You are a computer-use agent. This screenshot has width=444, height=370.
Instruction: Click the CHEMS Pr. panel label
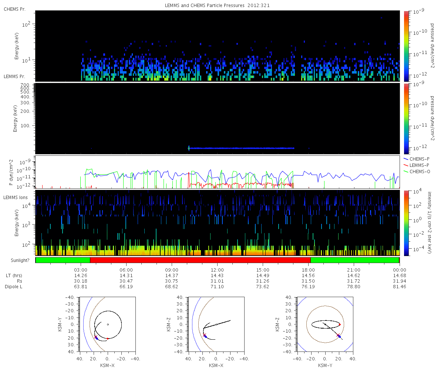tap(14, 9)
